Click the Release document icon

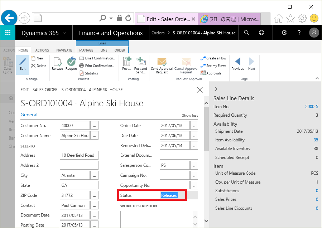pyautogui.click(x=57, y=64)
